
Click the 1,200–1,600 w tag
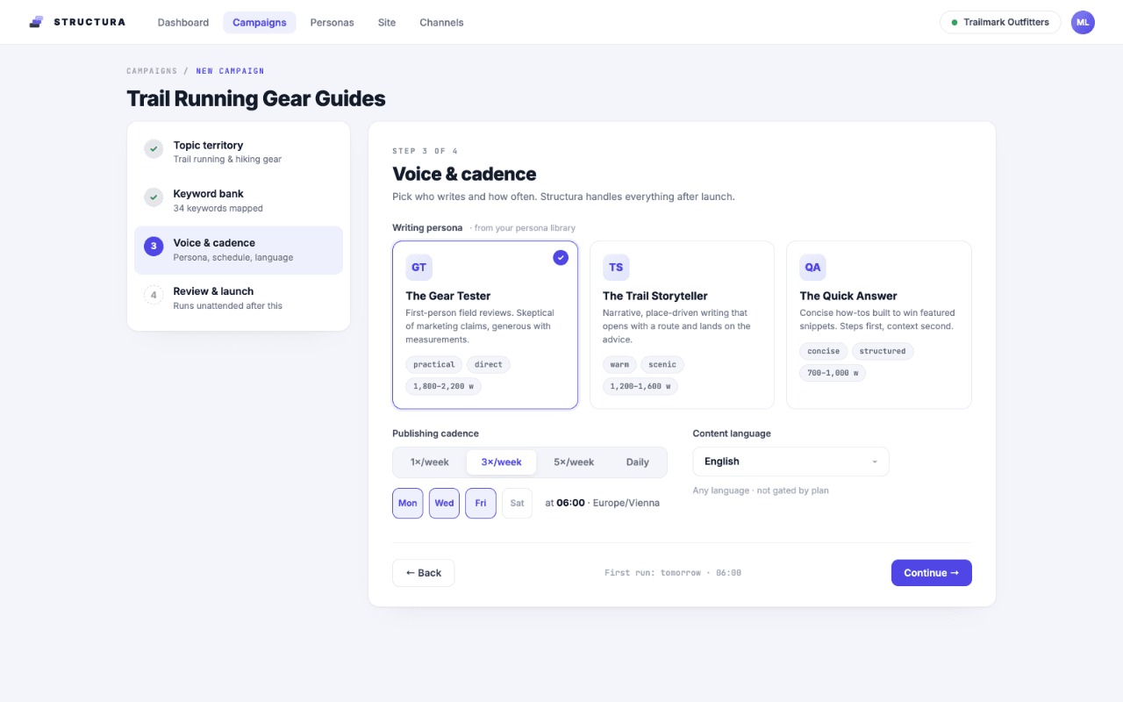pos(640,386)
